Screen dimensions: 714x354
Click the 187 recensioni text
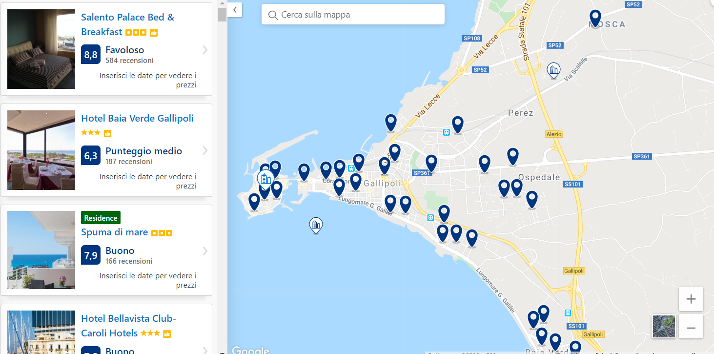click(x=129, y=162)
